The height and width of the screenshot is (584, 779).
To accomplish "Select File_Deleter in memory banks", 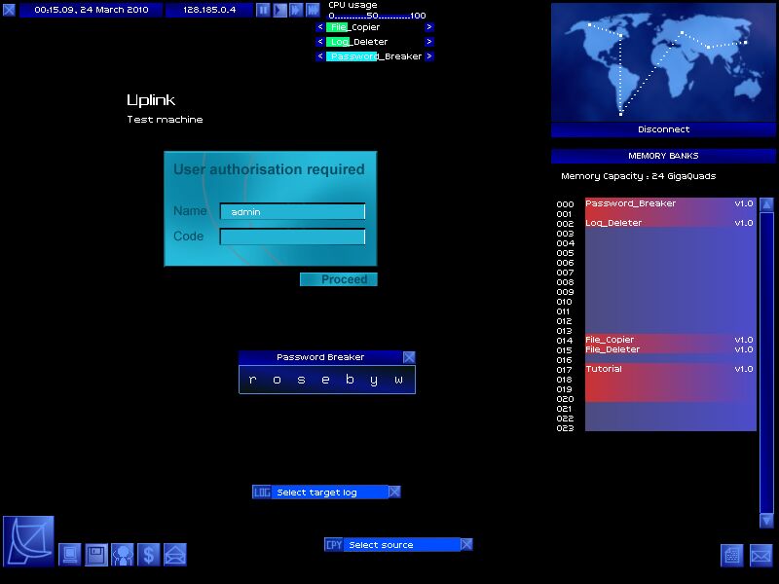I will [x=671, y=349].
